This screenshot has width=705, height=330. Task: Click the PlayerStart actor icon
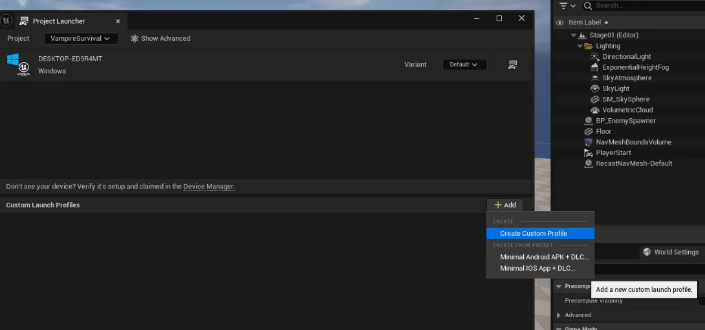tap(588, 153)
